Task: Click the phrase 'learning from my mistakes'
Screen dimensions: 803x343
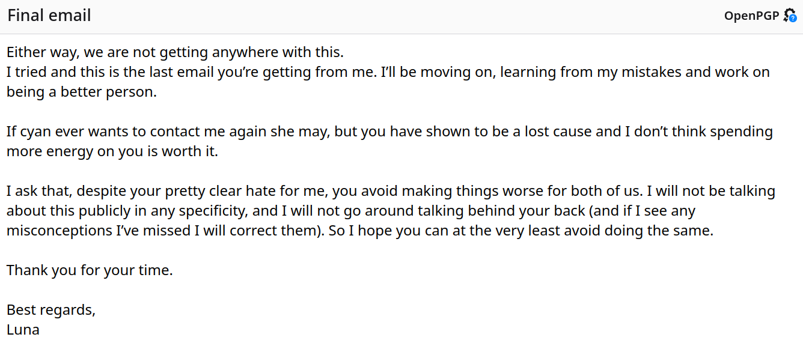Action: tap(590, 73)
